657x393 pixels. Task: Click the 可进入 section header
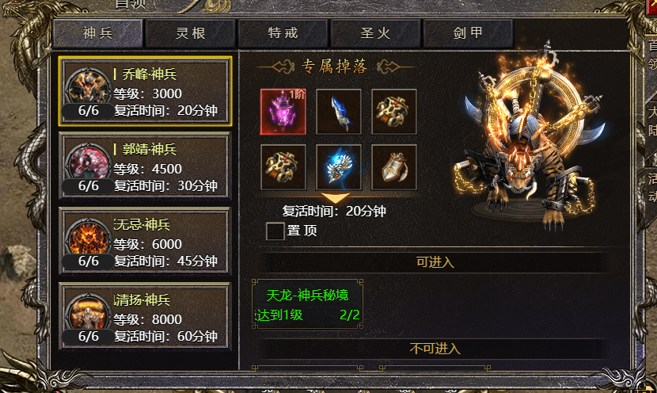point(435,262)
